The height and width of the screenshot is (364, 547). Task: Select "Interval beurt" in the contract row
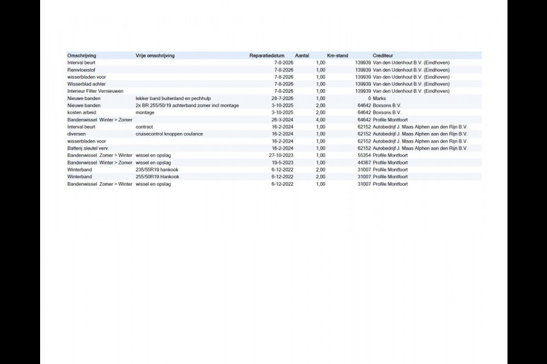click(x=81, y=127)
